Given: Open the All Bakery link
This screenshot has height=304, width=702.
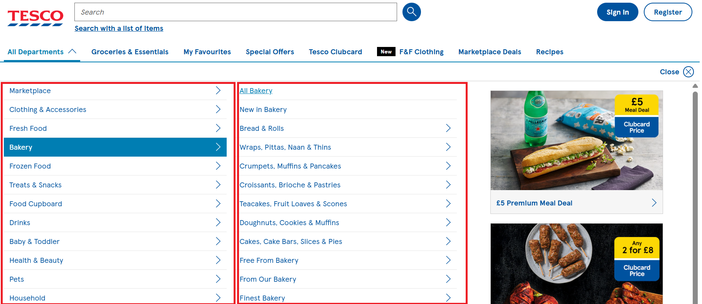Looking at the screenshot, I should coord(256,91).
